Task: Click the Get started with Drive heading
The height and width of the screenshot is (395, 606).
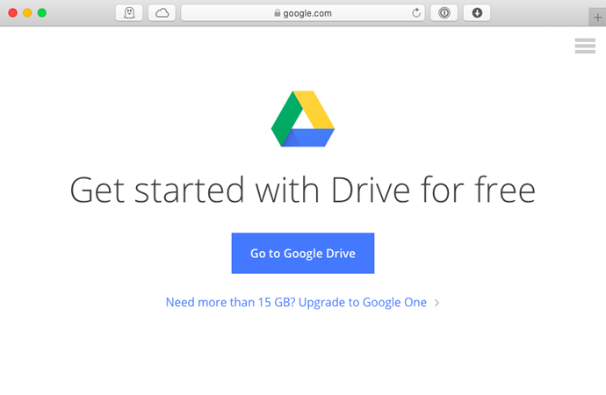Action: pyautogui.click(x=303, y=190)
